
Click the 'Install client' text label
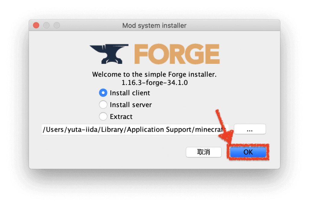(130, 93)
